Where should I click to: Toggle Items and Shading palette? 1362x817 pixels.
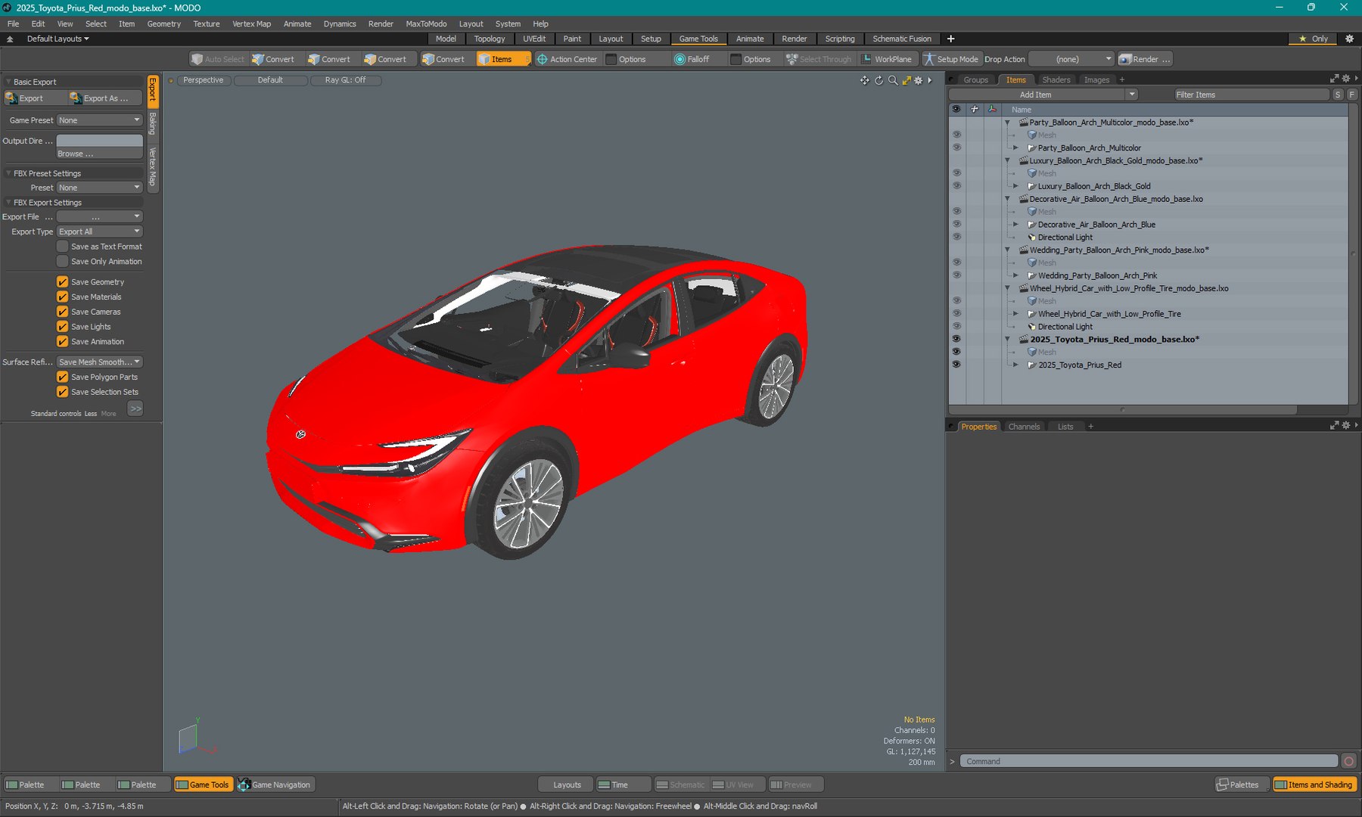1314,784
